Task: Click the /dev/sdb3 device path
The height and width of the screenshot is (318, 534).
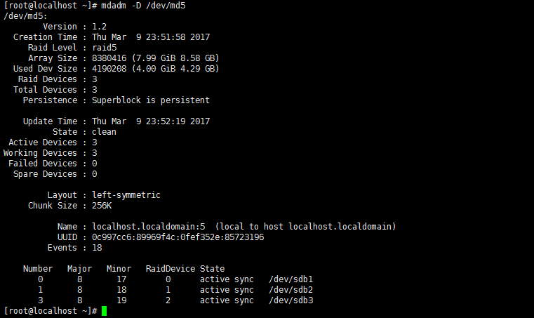Action: 291,300
